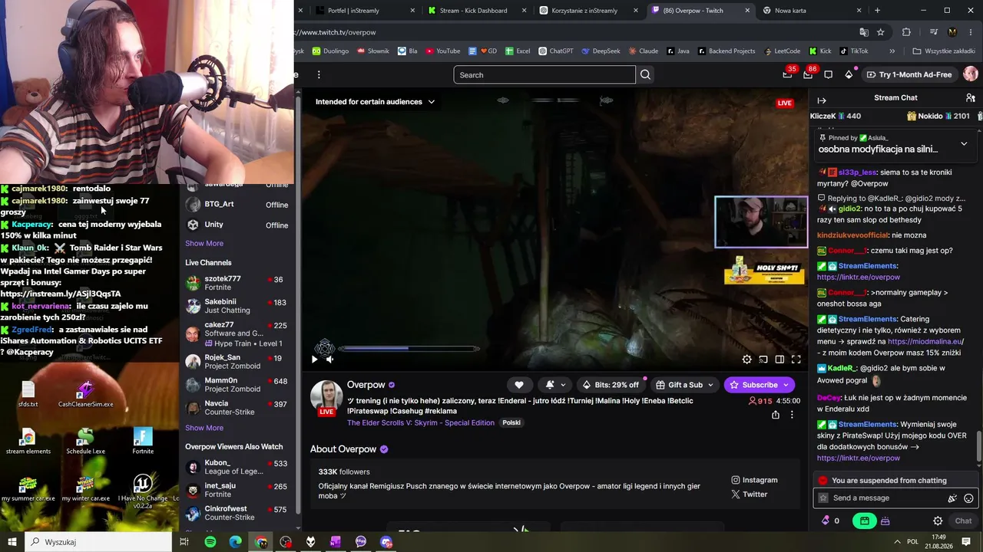Switch to the Korzystanie z inStreamly tab
The image size is (983, 552).
[589, 11]
